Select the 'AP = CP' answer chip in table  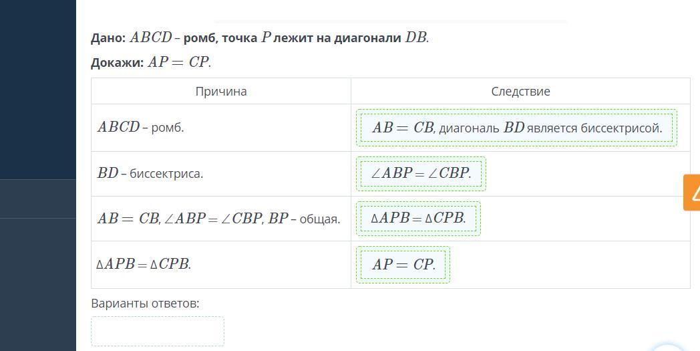pyautogui.click(x=403, y=265)
